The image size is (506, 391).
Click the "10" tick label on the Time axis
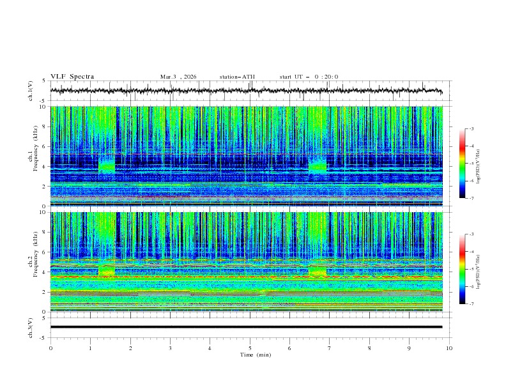click(449, 348)
